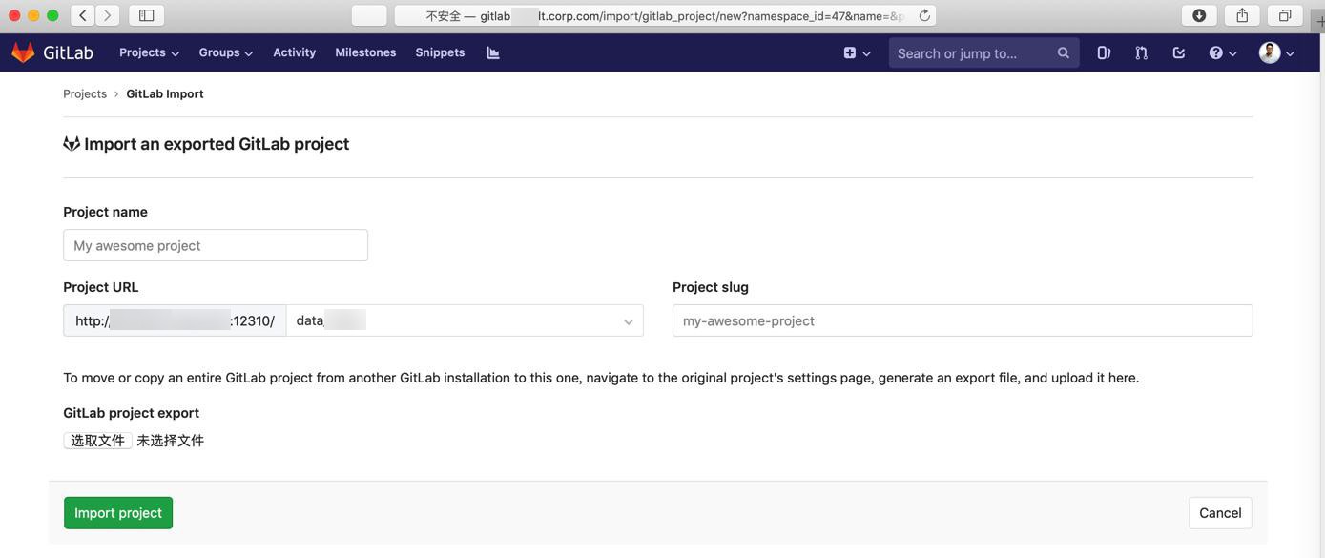Toggle the Safari sidebar button

coord(146,15)
